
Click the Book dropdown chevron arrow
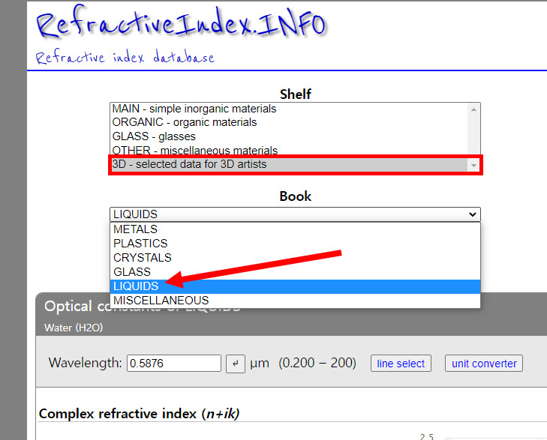pyautogui.click(x=473, y=214)
